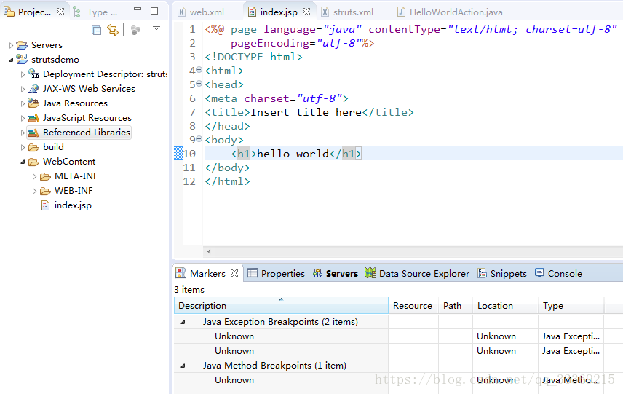Viewport: 623px width, 394px height.
Task: Sort markers by Type column
Action: click(x=571, y=306)
